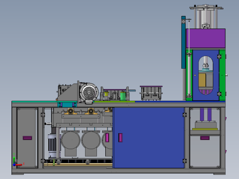
Task: Select the large blue cabinet door panel
Action: click(x=149, y=138)
